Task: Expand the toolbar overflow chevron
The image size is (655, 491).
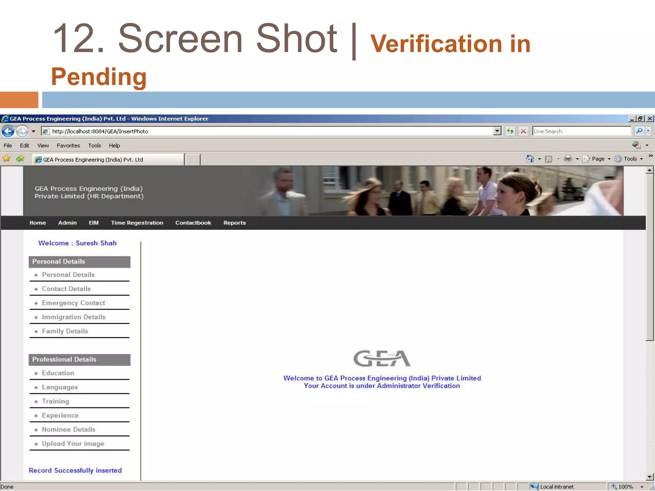Action: (x=651, y=156)
